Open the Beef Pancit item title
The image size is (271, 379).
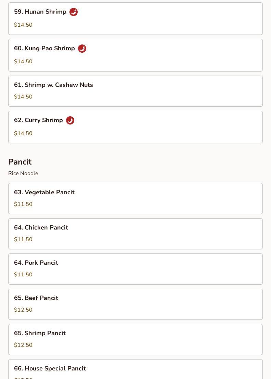36,298
